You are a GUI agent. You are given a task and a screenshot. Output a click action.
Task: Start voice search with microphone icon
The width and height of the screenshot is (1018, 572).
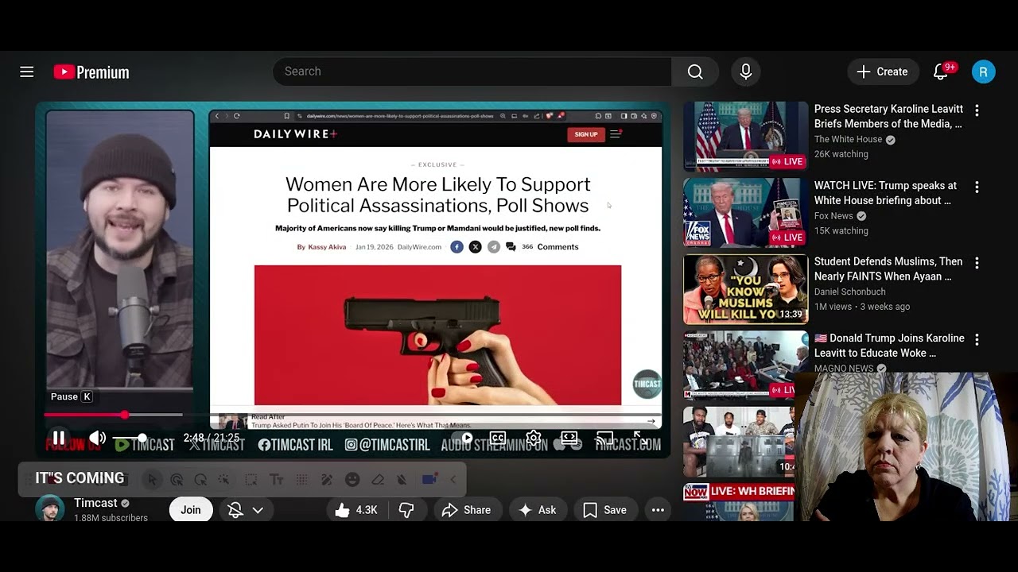click(x=746, y=71)
